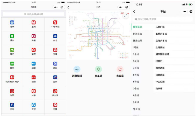Tap the 近期规划 route planning icon
This screenshot has width=196, height=116.
click(x=77, y=69)
